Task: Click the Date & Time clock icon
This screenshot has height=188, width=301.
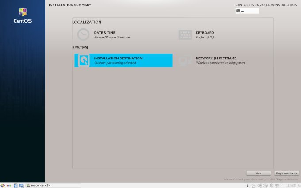Action: point(83,35)
